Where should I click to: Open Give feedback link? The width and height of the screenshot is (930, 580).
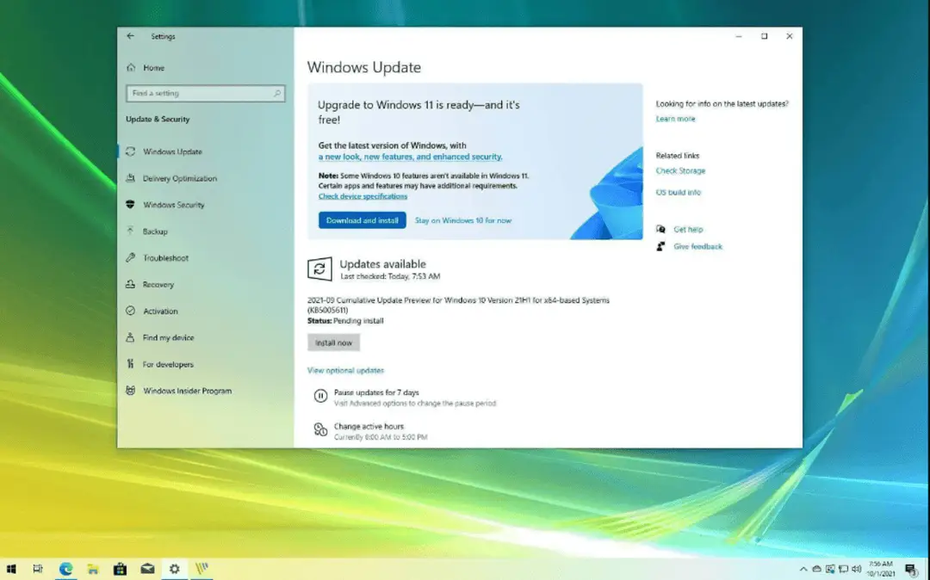pyautogui.click(x=697, y=246)
